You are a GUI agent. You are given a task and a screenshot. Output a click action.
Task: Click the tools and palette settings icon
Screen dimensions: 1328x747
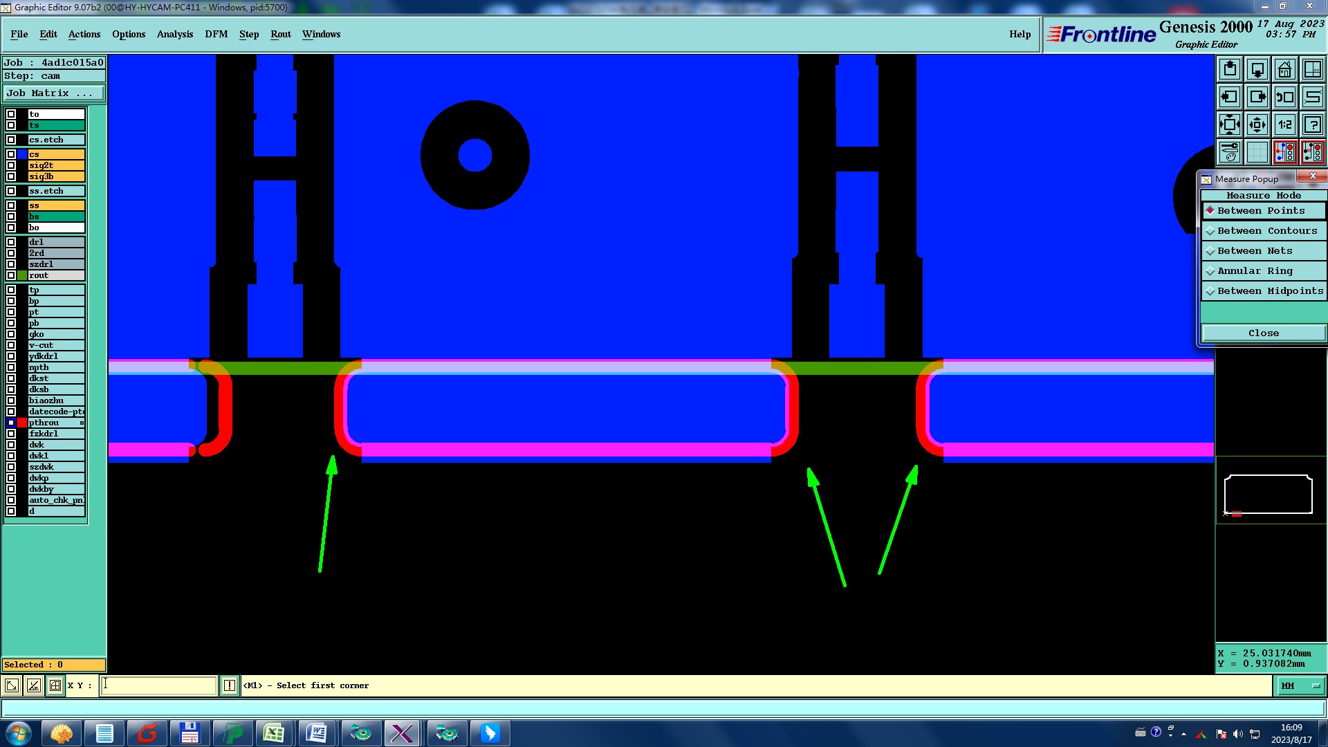(1230, 152)
